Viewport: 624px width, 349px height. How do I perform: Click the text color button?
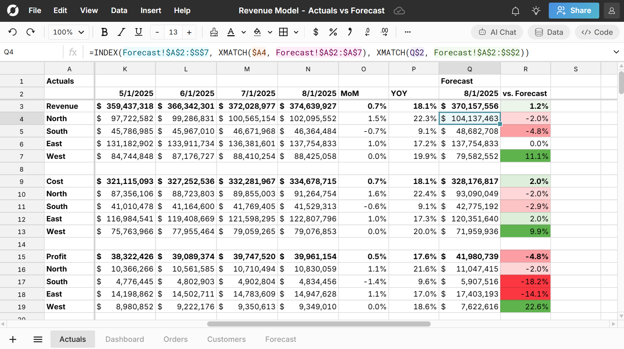[231, 32]
